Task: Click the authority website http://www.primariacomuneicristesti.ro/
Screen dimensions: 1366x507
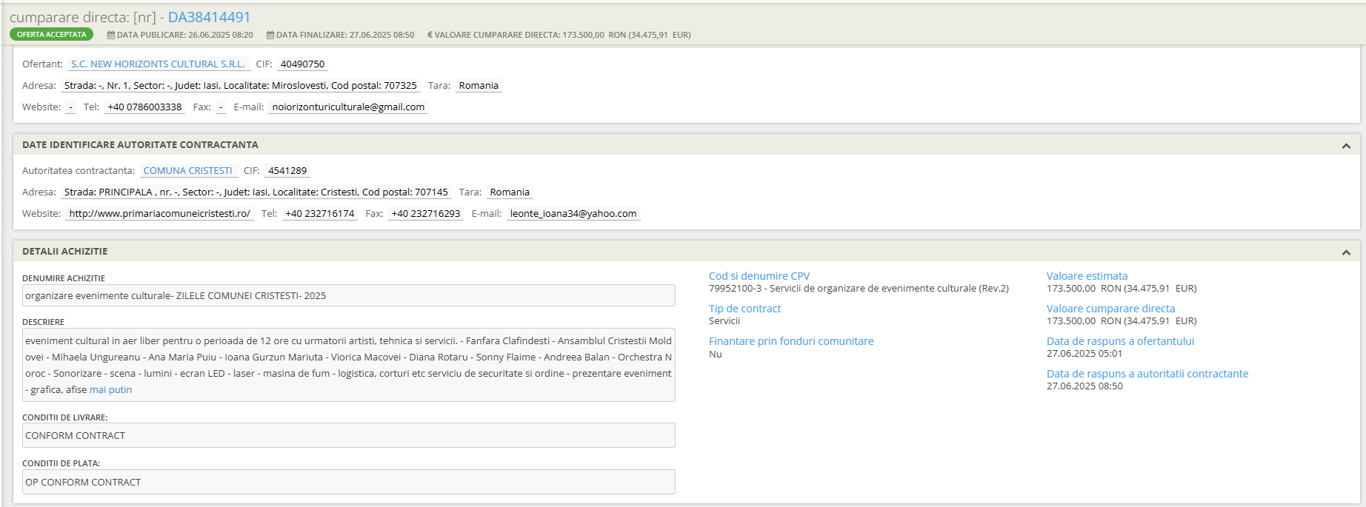Action: 160,214
